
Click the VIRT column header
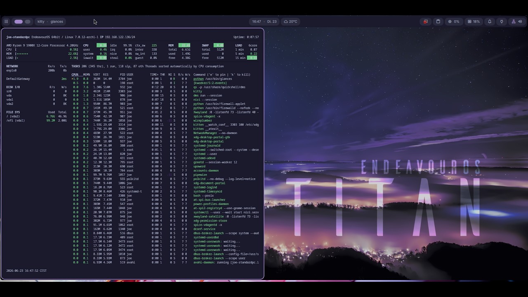pos(97,75)
